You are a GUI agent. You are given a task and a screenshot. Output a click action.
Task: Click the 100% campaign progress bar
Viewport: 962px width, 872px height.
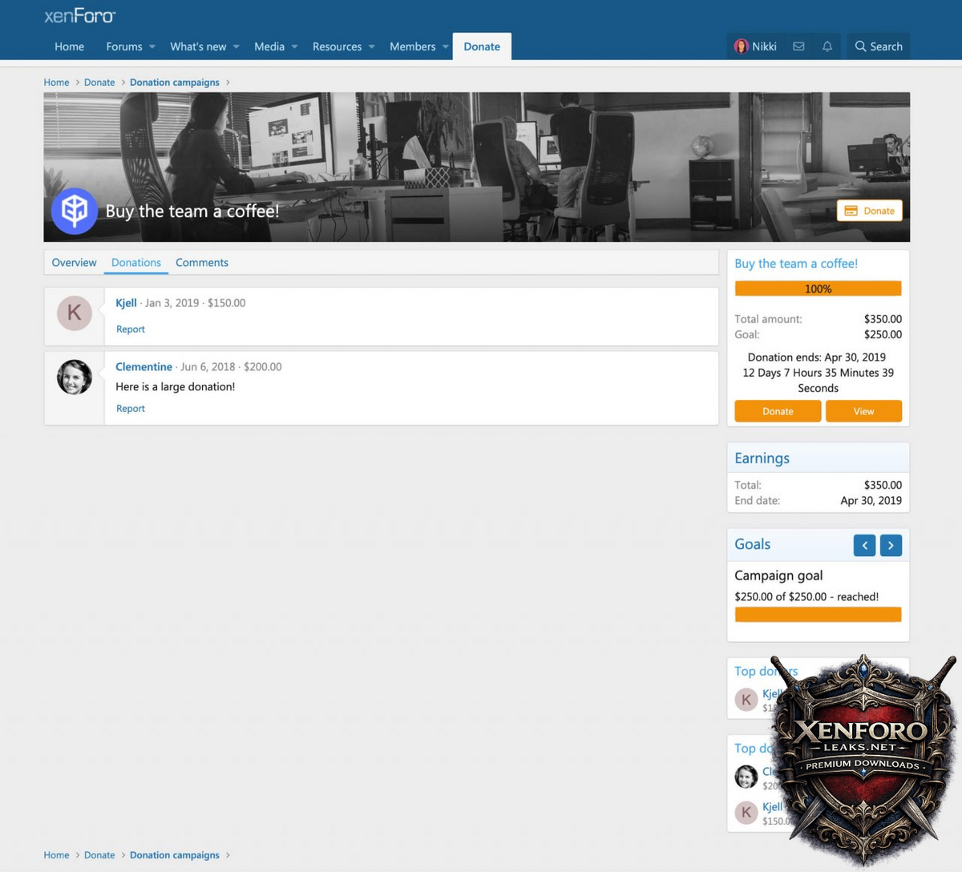point(818,289)
